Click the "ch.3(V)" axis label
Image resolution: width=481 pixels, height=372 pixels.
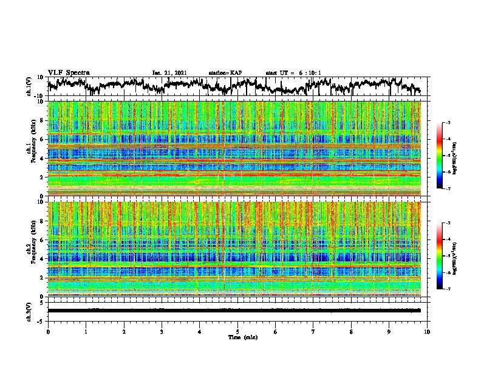tap(29, 312)
